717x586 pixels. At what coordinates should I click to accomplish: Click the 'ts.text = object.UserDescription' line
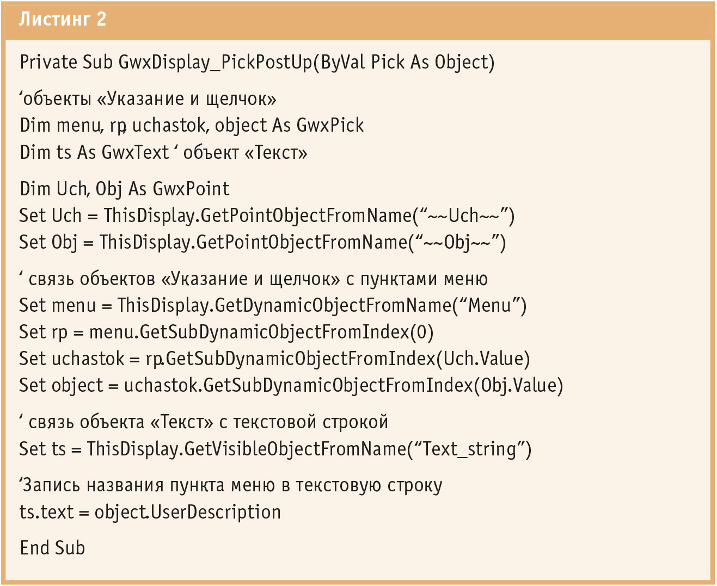150,512
